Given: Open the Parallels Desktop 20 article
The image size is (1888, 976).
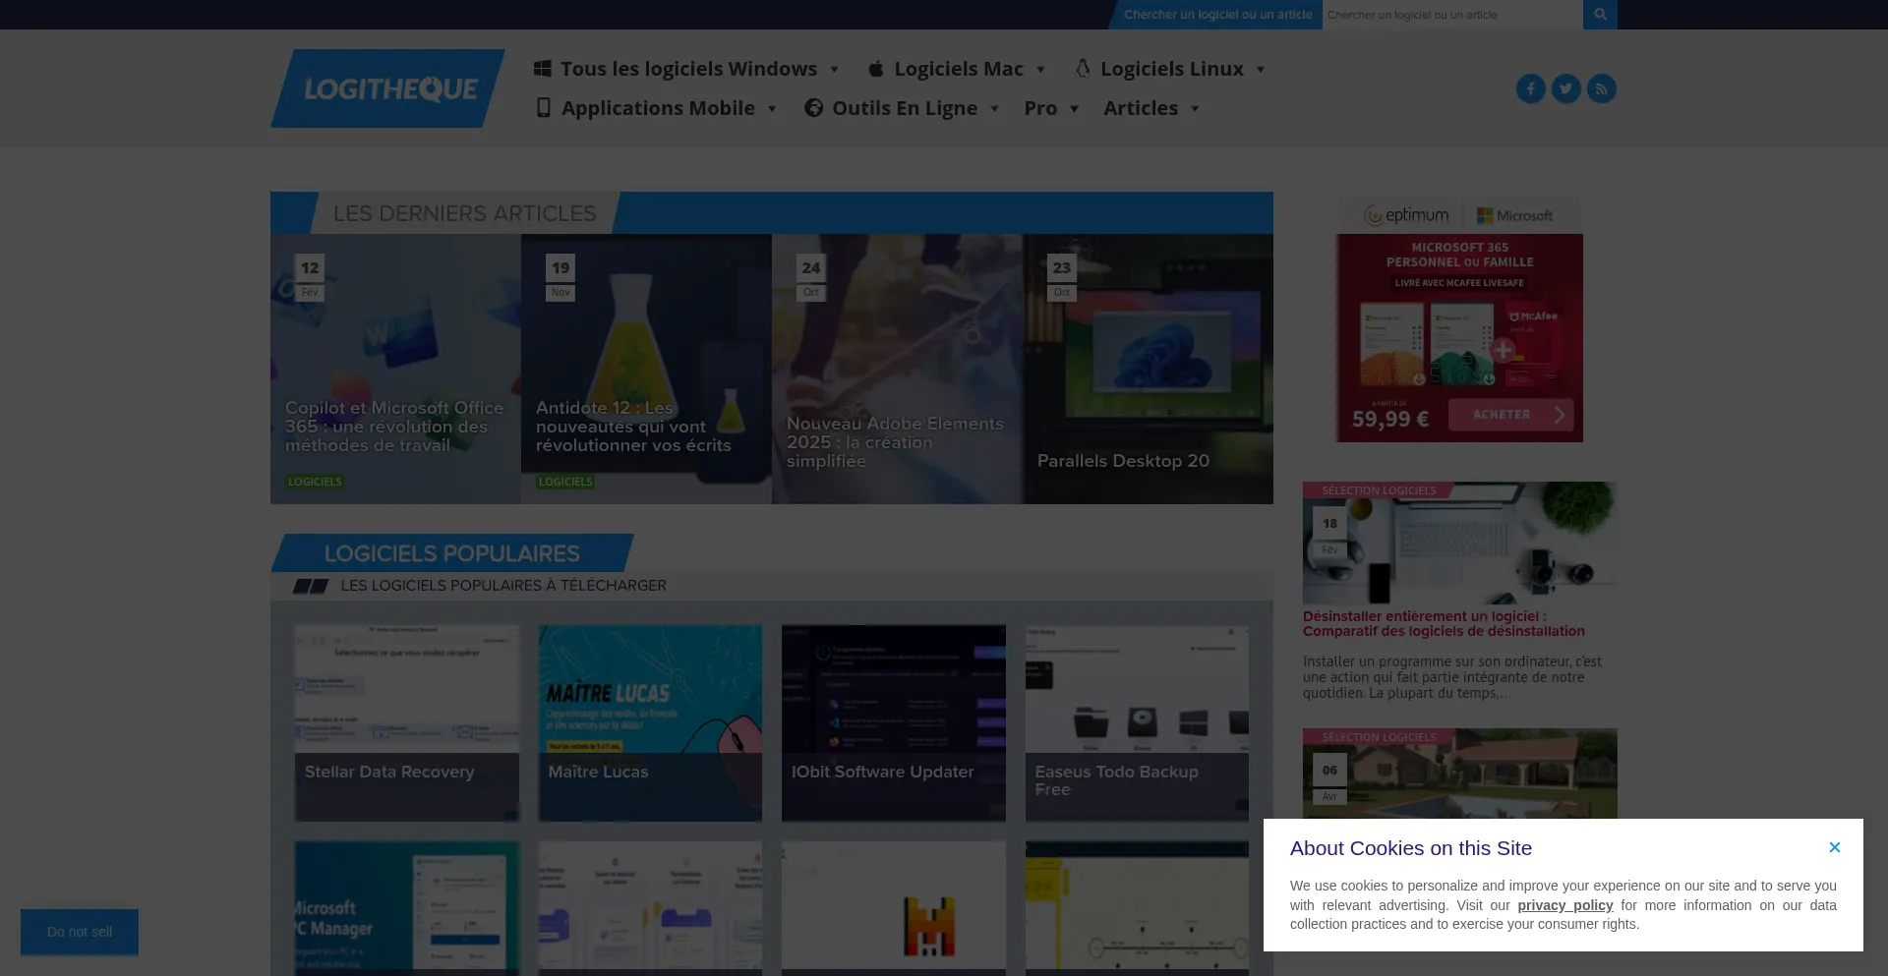Looking at the screenshot, I should pos(1148,369).
